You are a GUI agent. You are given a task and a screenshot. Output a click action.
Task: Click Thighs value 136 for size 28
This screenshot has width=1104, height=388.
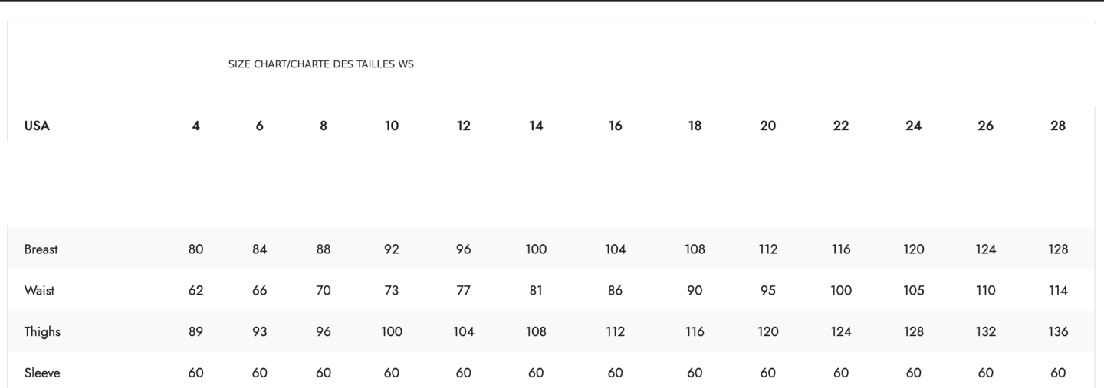pos(1058,332)
